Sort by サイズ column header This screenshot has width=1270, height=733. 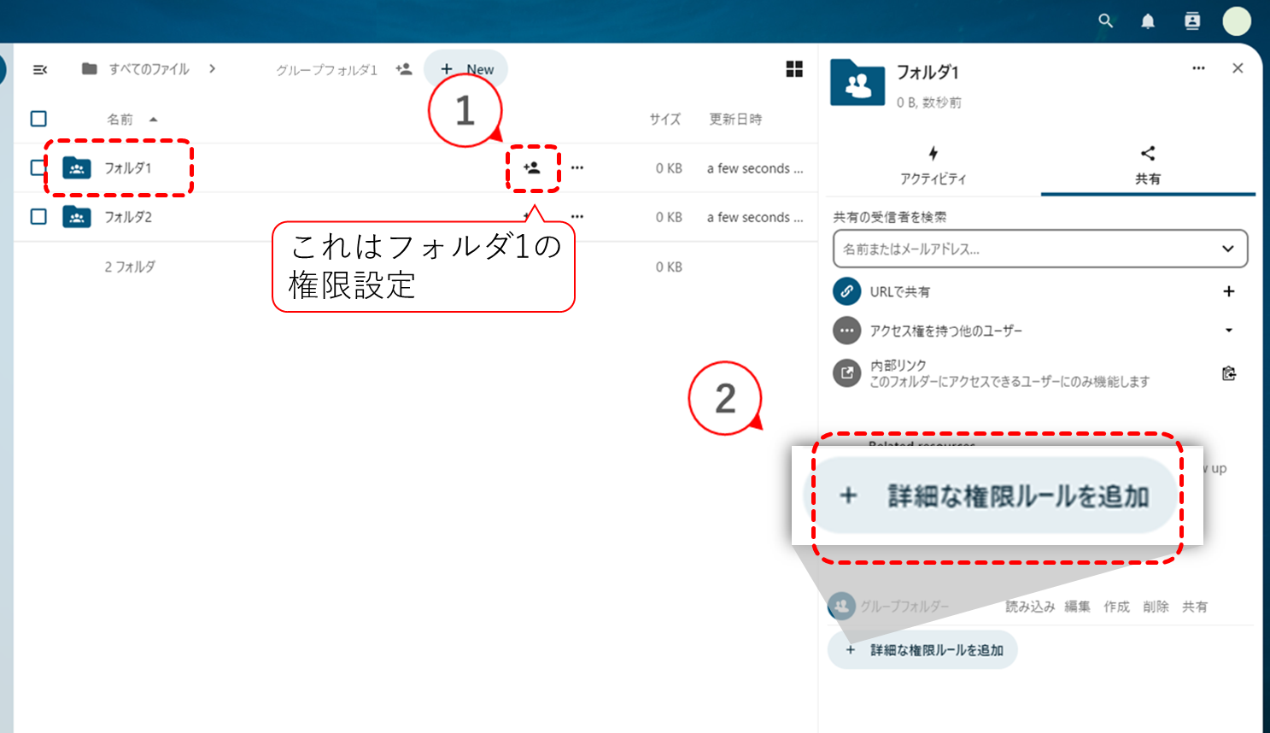[664, 120]
